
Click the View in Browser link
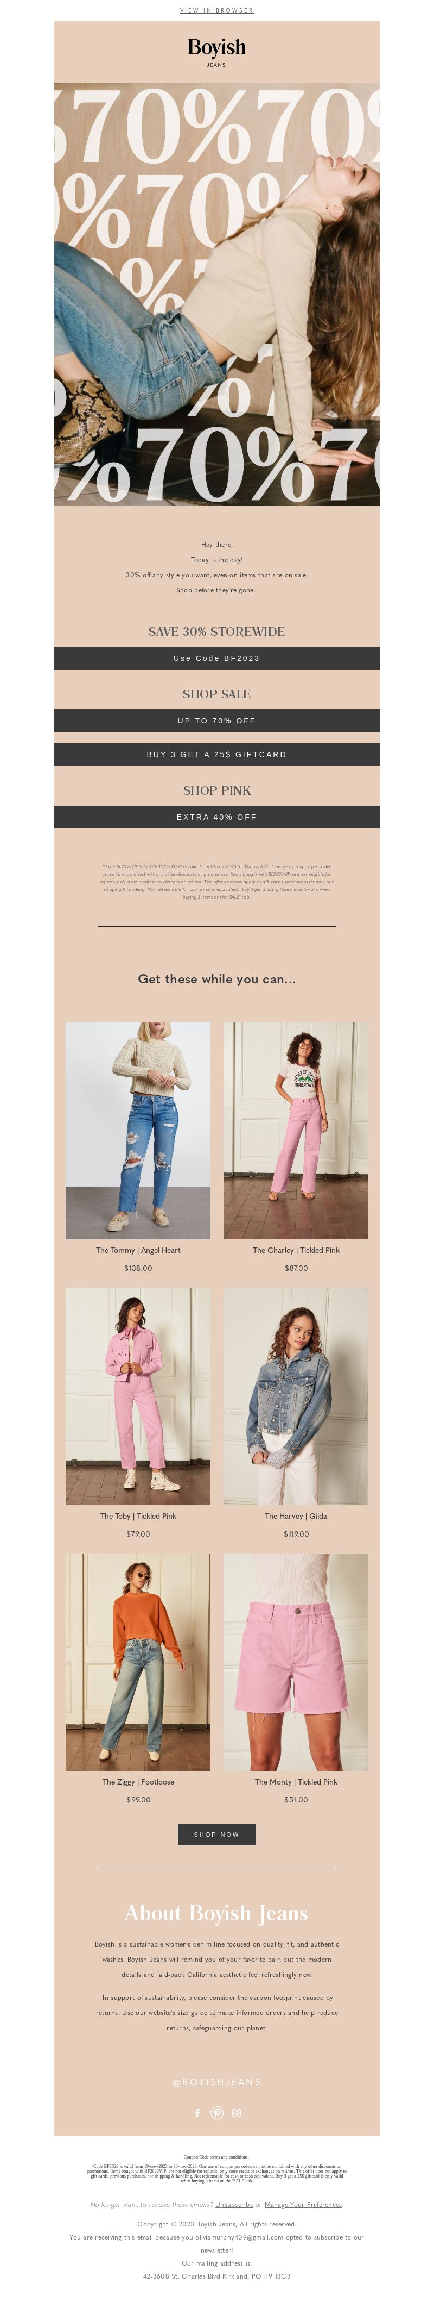pyautogui.click(x=216, y=11)
